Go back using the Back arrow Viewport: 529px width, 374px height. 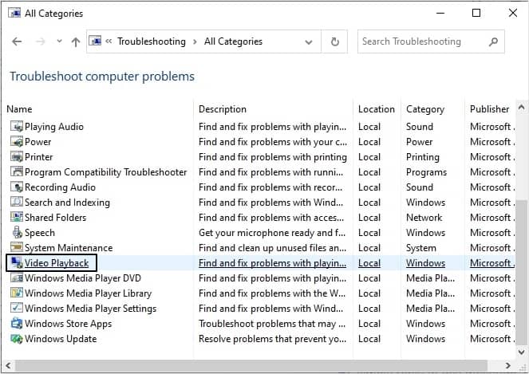pos(17,41)
